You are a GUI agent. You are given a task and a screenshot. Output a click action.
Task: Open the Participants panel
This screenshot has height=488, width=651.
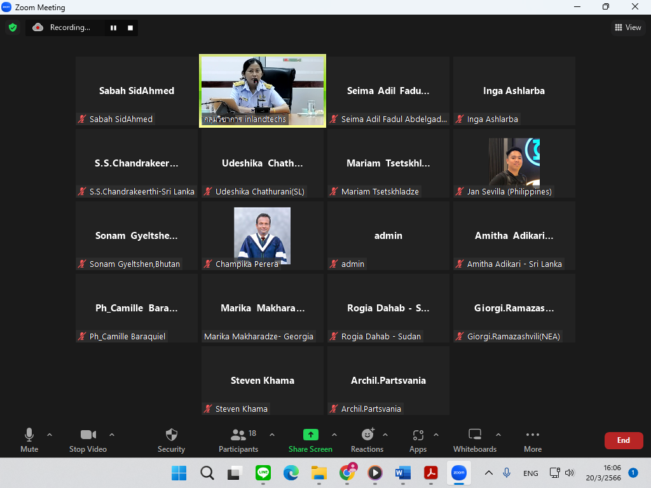click(x=239, y=440)
